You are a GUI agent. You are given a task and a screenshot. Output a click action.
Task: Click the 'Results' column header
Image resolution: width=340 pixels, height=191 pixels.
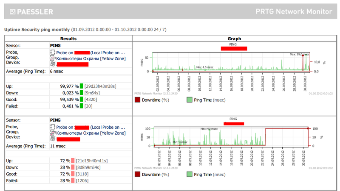click(68, 39)
